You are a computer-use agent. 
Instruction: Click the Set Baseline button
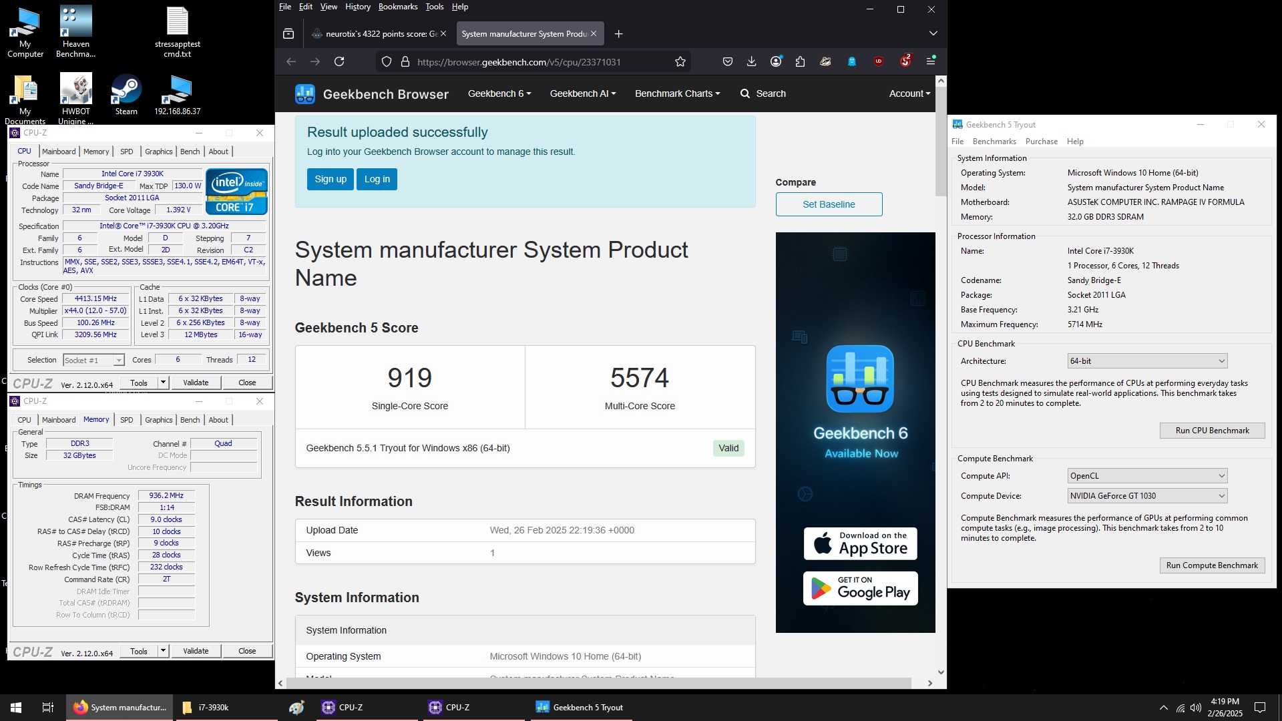(x=829, y=204)
